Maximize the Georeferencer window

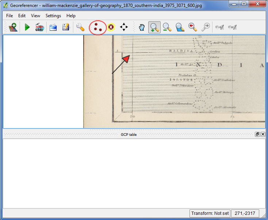244,4
